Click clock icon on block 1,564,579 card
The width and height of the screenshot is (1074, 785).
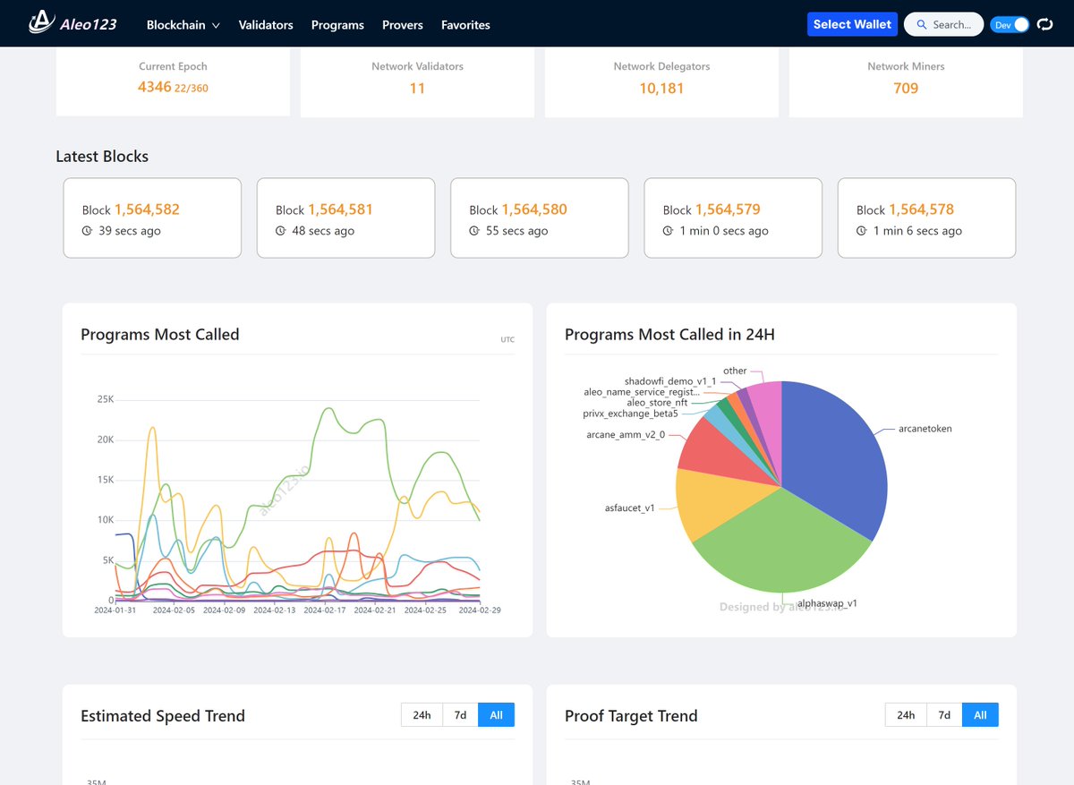(668, 231)
